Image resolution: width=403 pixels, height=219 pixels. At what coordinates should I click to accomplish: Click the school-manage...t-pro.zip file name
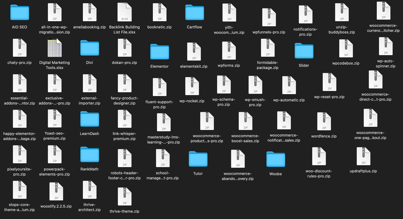(x=162, y=175)
